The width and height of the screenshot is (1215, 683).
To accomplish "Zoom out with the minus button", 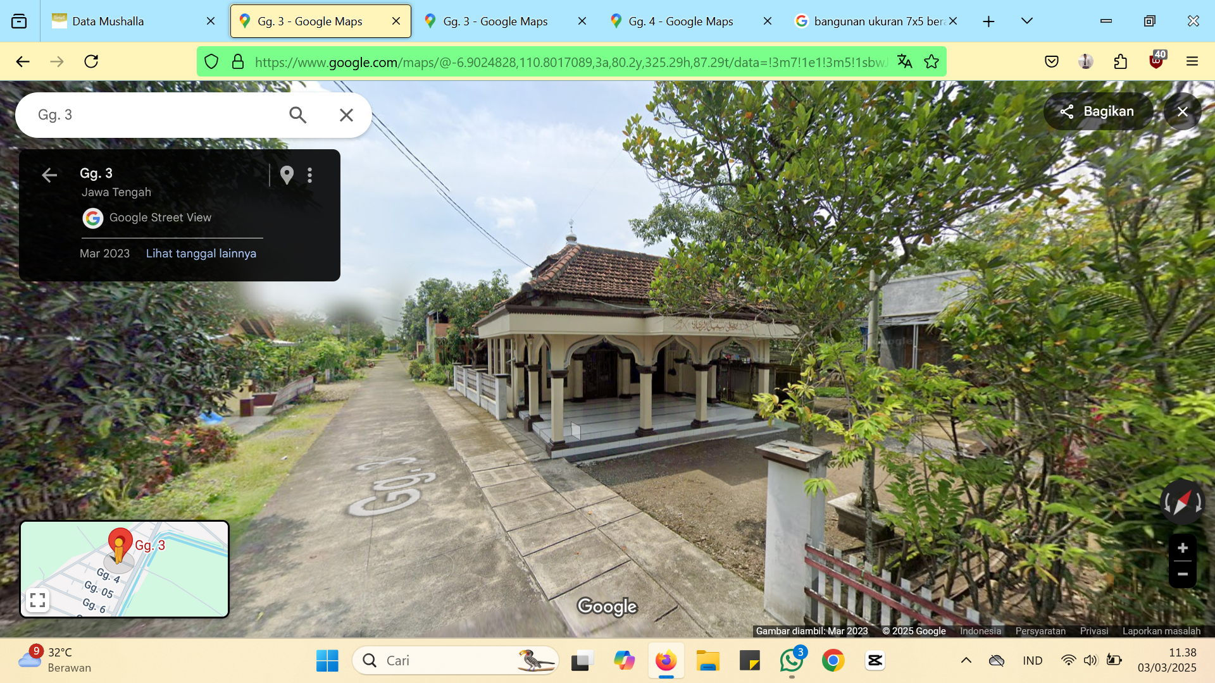I will (x=1183, y=574).
